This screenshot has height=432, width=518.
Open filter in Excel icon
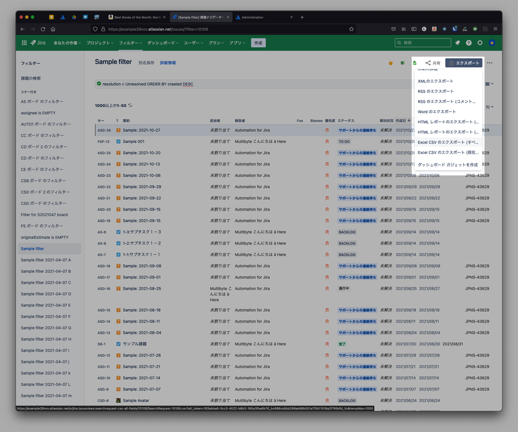click(x=402, y=63)
